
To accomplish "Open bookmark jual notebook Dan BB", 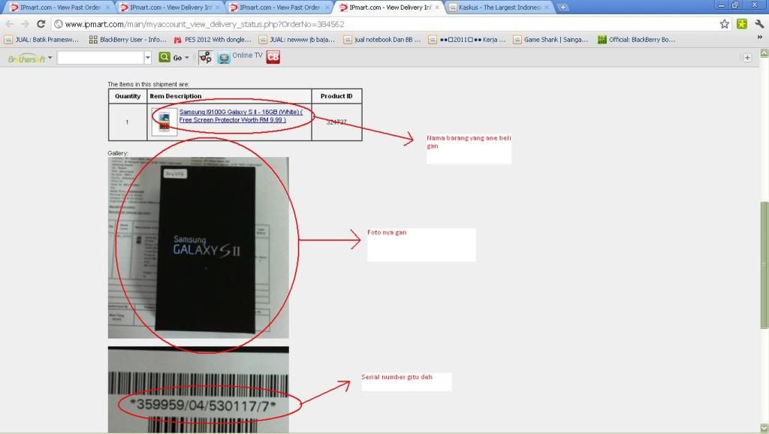I will coord(382,40).
